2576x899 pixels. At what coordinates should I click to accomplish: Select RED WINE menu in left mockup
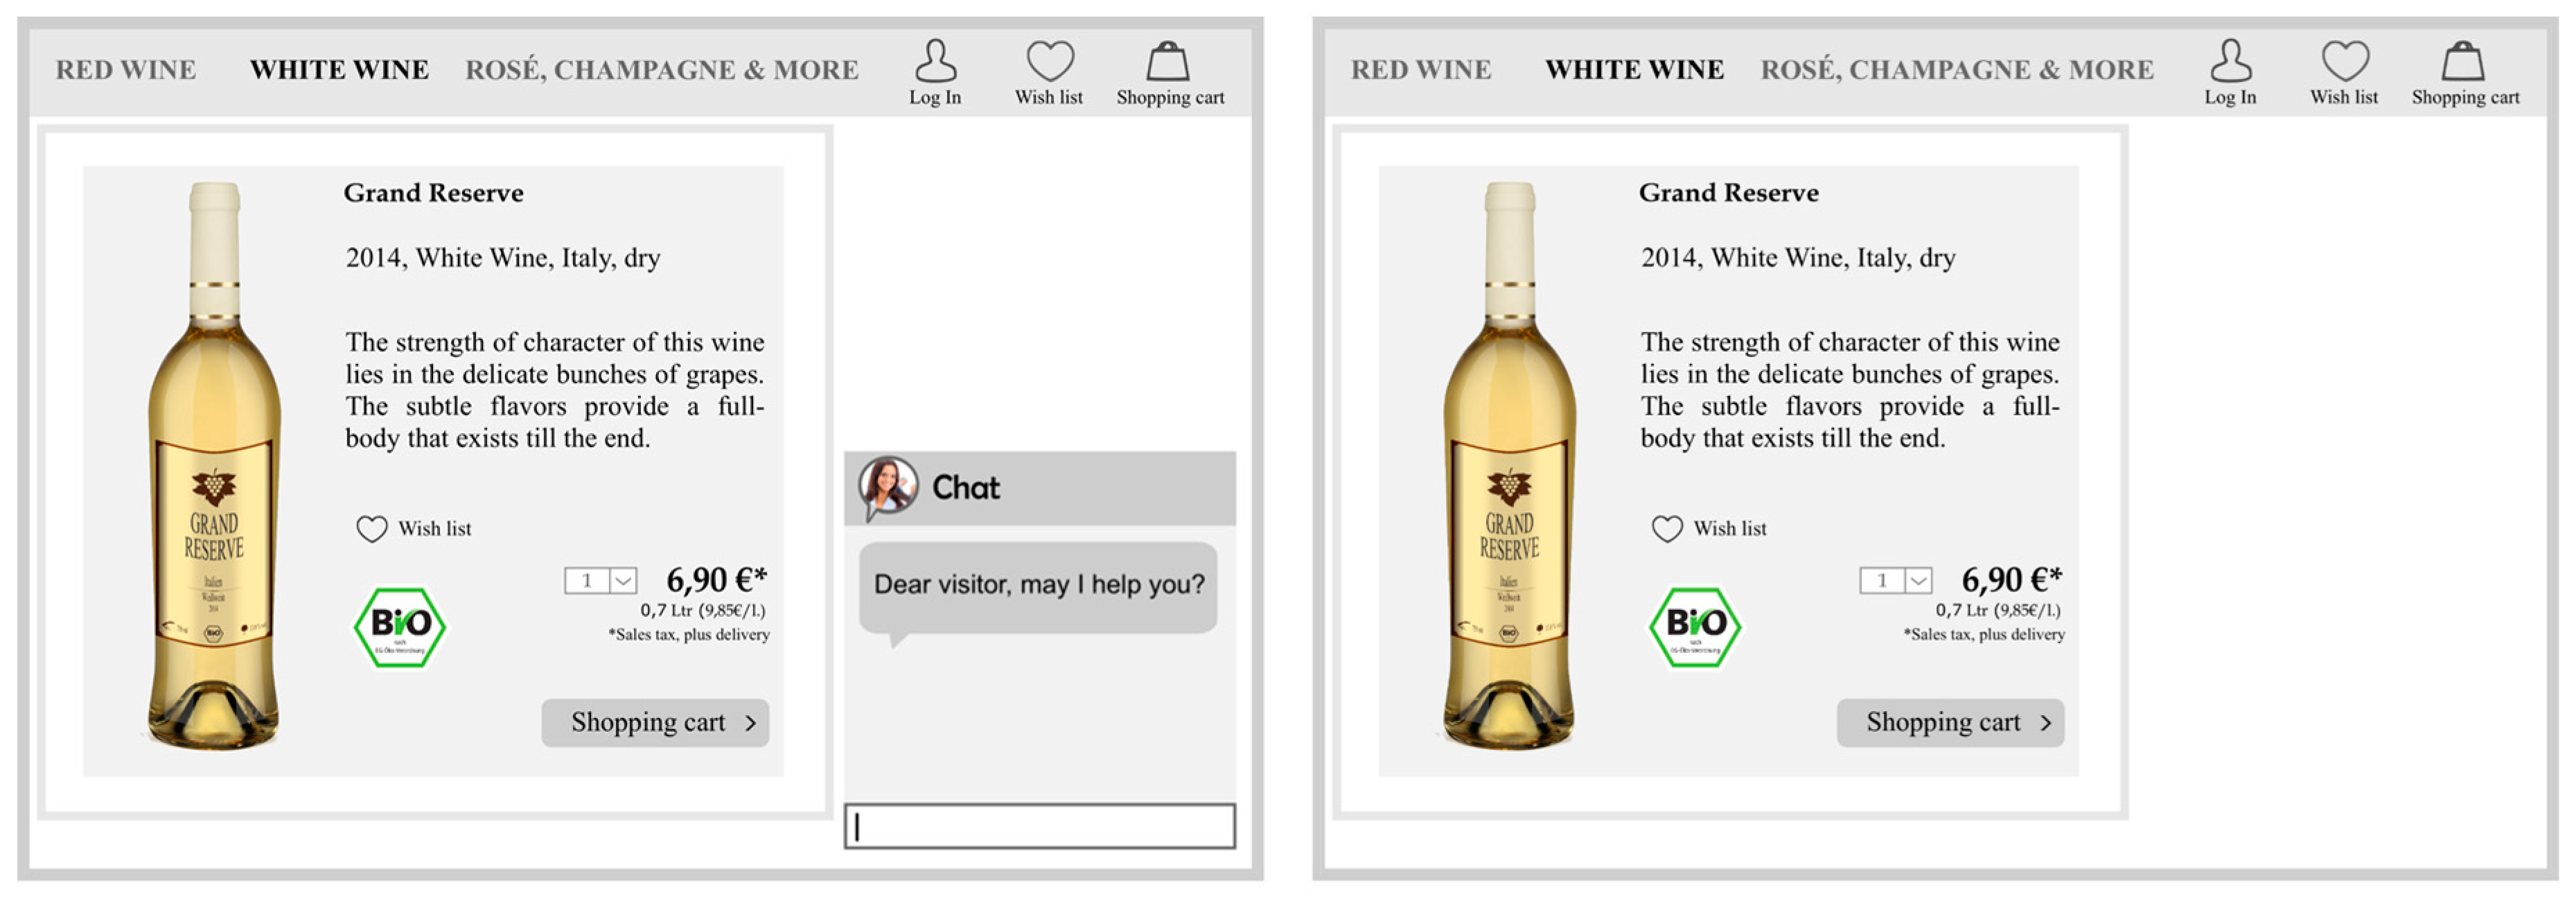(126, 70)
